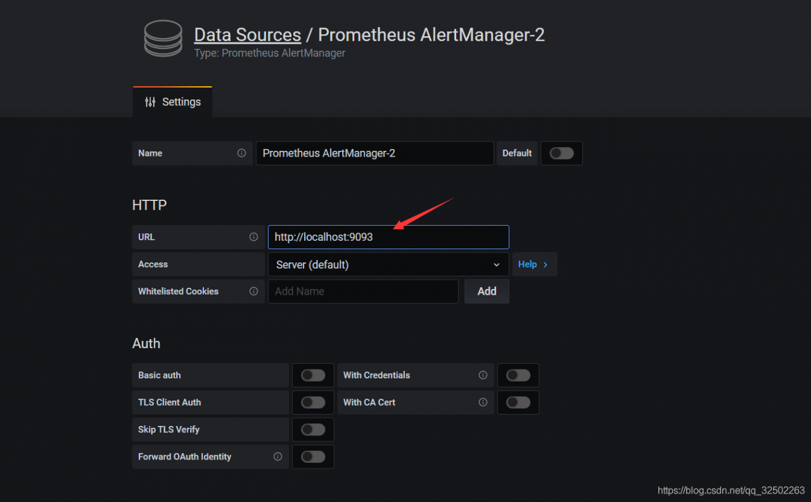This screenshot has height=502, width=811.
Task: Click the Auth section heading
Action: click(x=146, y=344)
